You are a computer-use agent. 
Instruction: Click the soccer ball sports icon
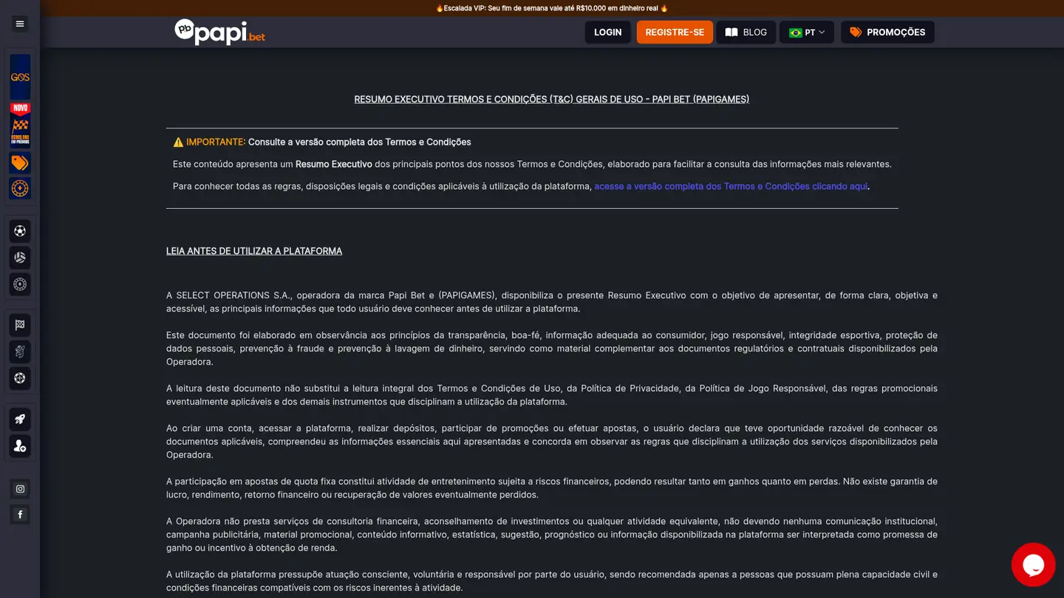(x=20, y=231)
